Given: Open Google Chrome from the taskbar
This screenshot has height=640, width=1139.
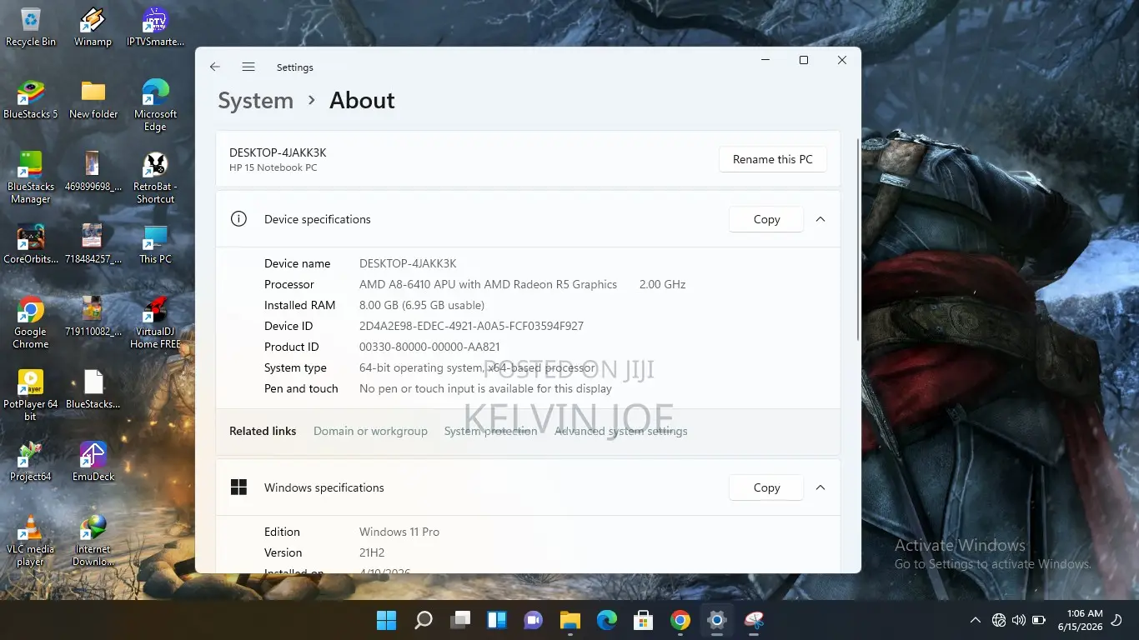Looking at the screenshot, I should pyautogui.click(x=680, y=620).
